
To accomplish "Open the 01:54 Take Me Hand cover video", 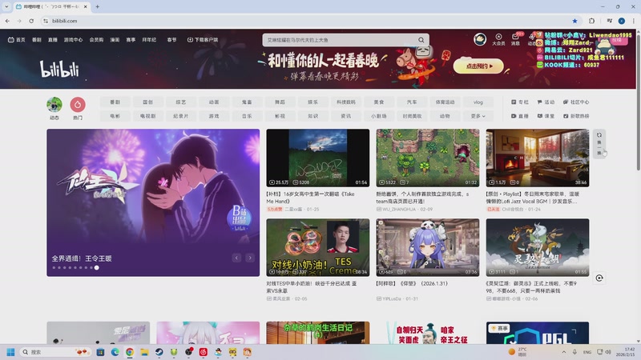I will [317, 158].
